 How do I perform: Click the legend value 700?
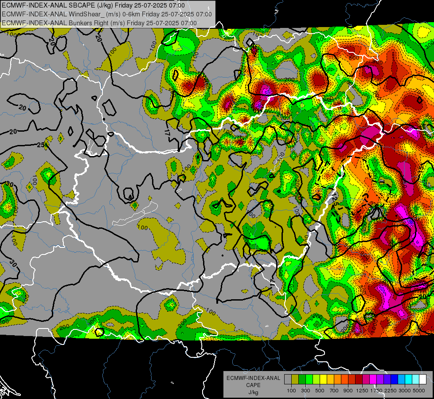(334, 391)
